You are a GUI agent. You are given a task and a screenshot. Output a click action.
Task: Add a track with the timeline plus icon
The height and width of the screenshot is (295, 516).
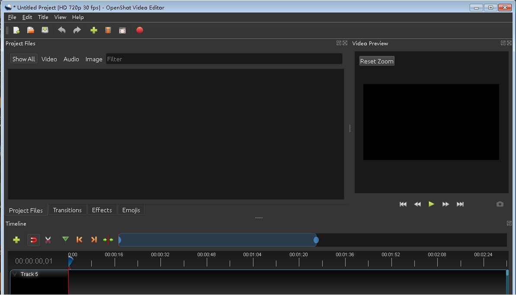point(16,240)
